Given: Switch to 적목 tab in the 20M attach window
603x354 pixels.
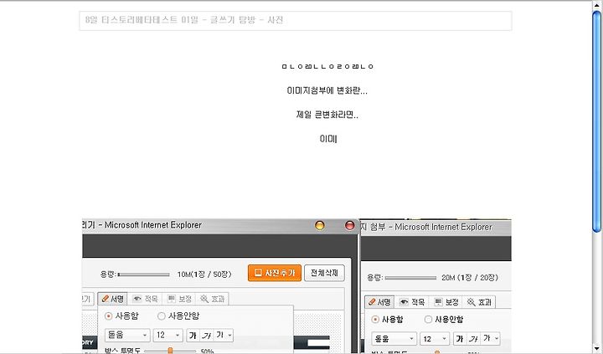Looking at the screenshot, I should [x=412, y=302].
